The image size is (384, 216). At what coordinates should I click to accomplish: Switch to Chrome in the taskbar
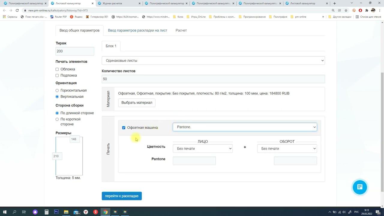(106, 212)
